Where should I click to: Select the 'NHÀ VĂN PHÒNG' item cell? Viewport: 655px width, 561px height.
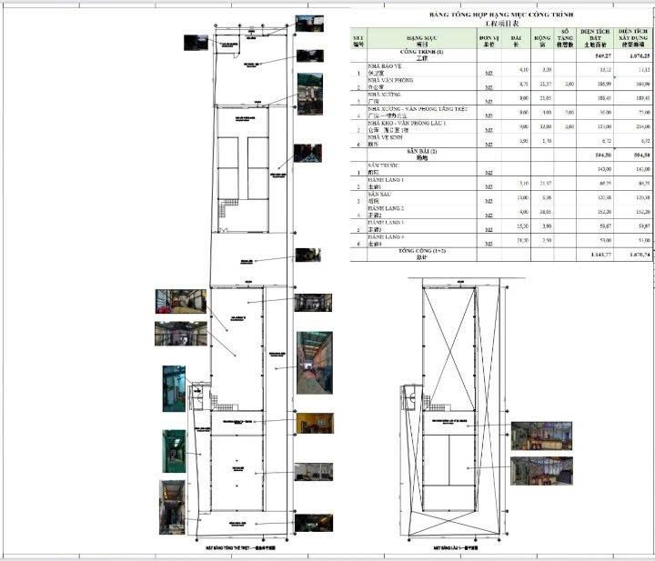click(x=422, y=84)
